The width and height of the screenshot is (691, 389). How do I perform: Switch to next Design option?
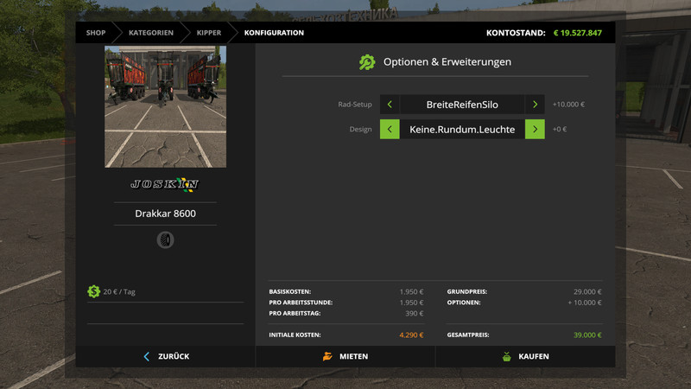535,130
